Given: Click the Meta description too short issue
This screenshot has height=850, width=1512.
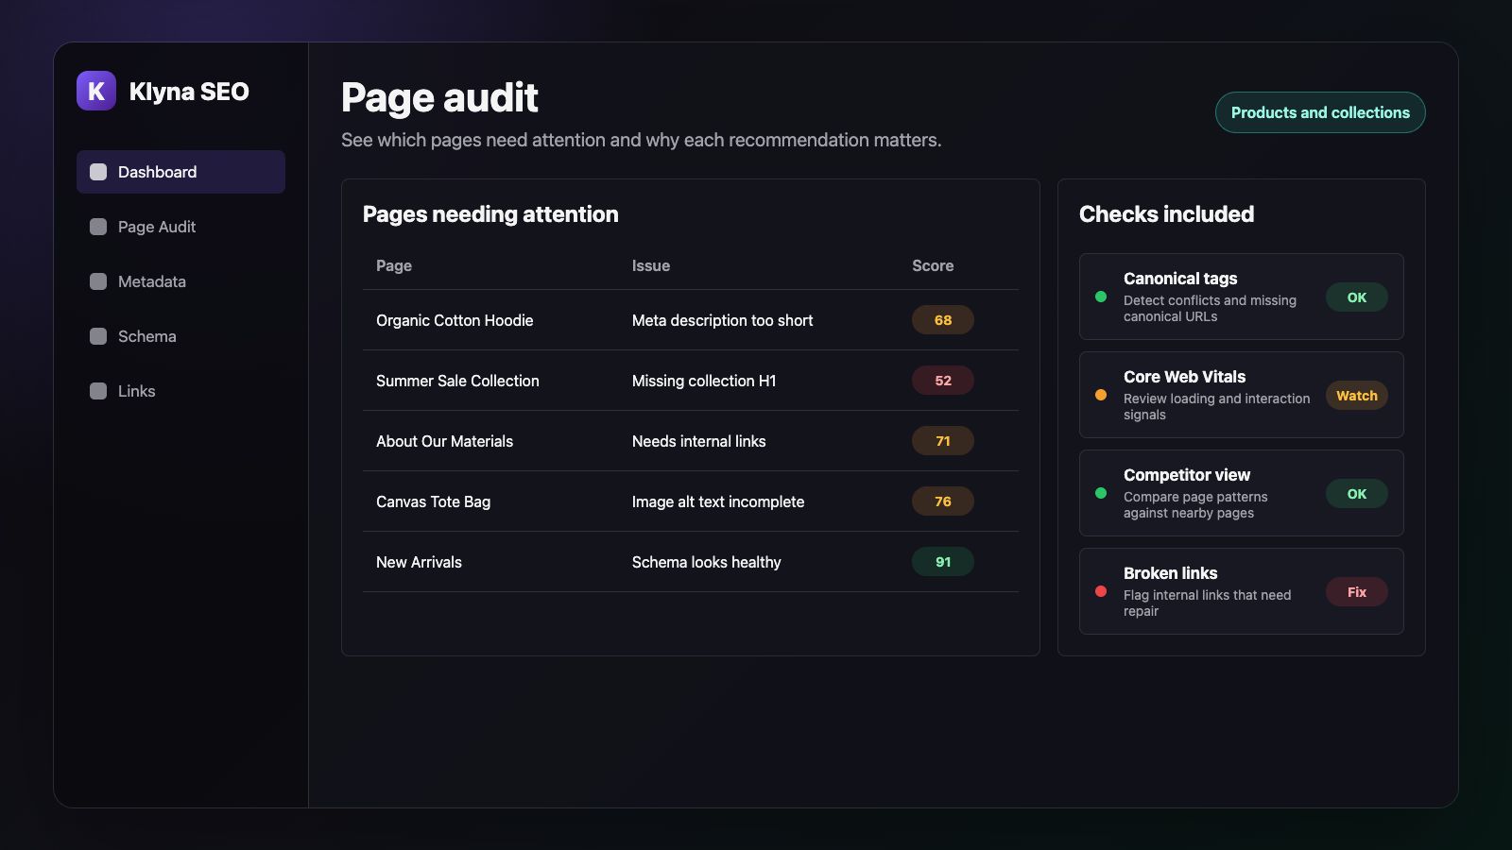Looking at the screenshot, I should tap(722, 320).
